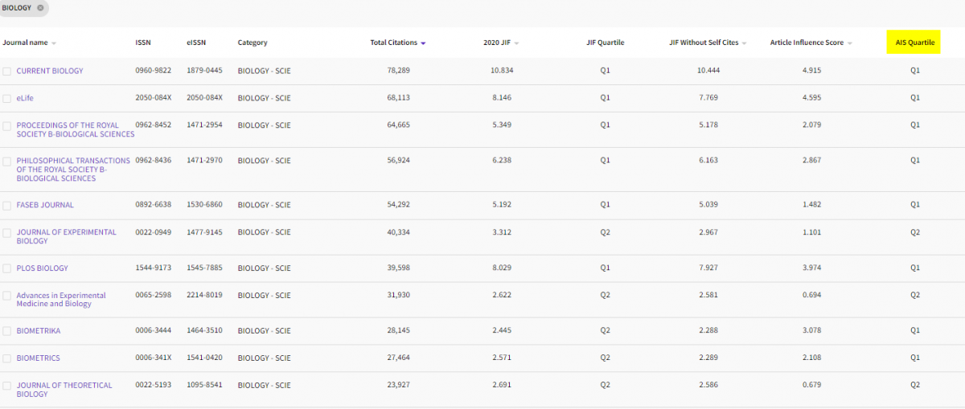
Task: Sort by Article Influence Score arrow
Action: pyautogui.click(x=849, y=43)
